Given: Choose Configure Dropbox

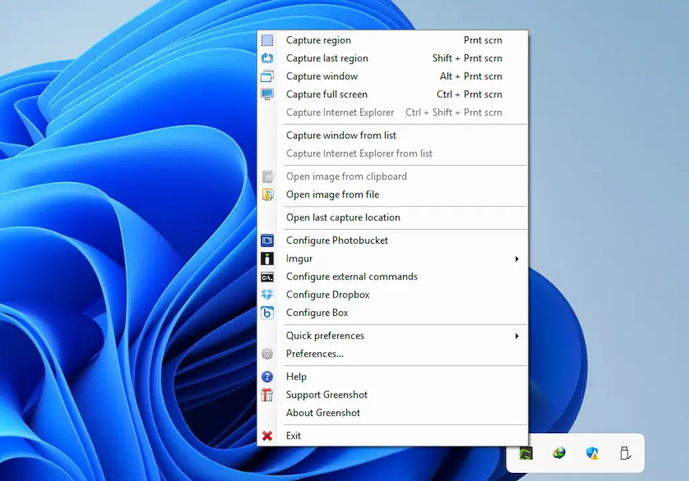Looking at the screenshot, I should click(x=392, y=294).
